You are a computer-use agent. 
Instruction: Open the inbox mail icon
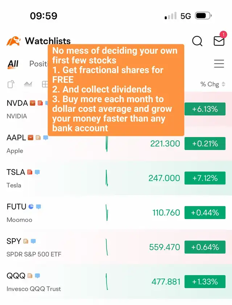coord(219,41)
